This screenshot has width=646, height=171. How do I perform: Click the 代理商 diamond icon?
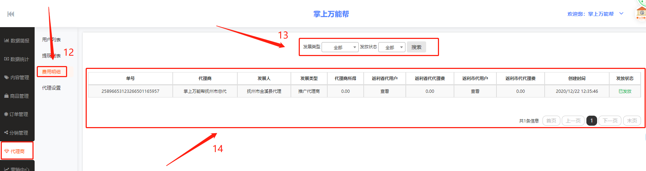pos(6,151)
